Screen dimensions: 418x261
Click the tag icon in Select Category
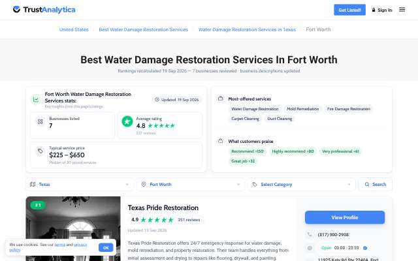pos(255,184)
